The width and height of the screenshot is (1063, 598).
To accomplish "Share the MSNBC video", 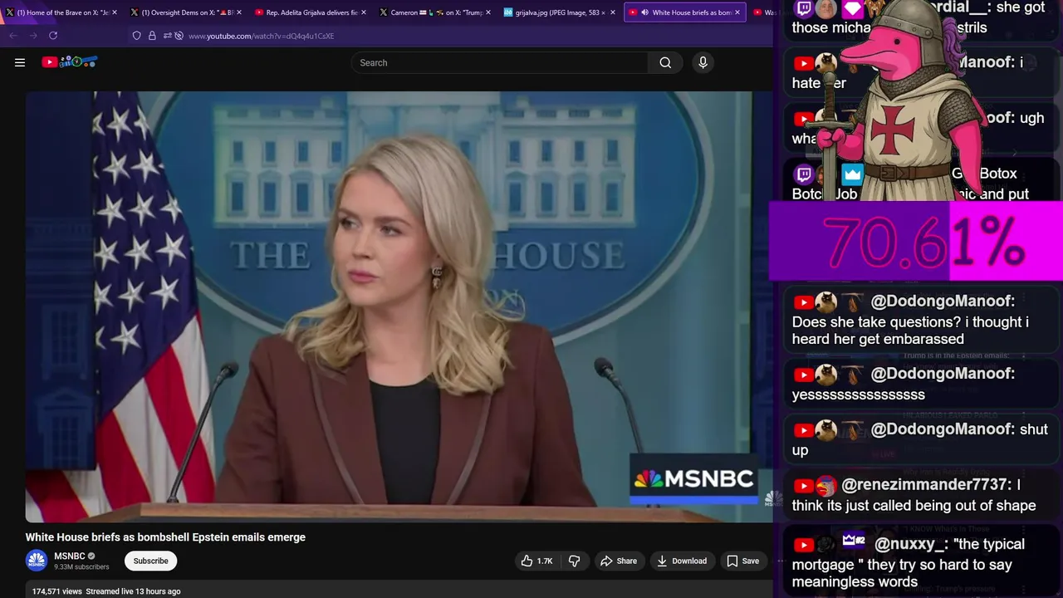I will [x=619, y=561].
